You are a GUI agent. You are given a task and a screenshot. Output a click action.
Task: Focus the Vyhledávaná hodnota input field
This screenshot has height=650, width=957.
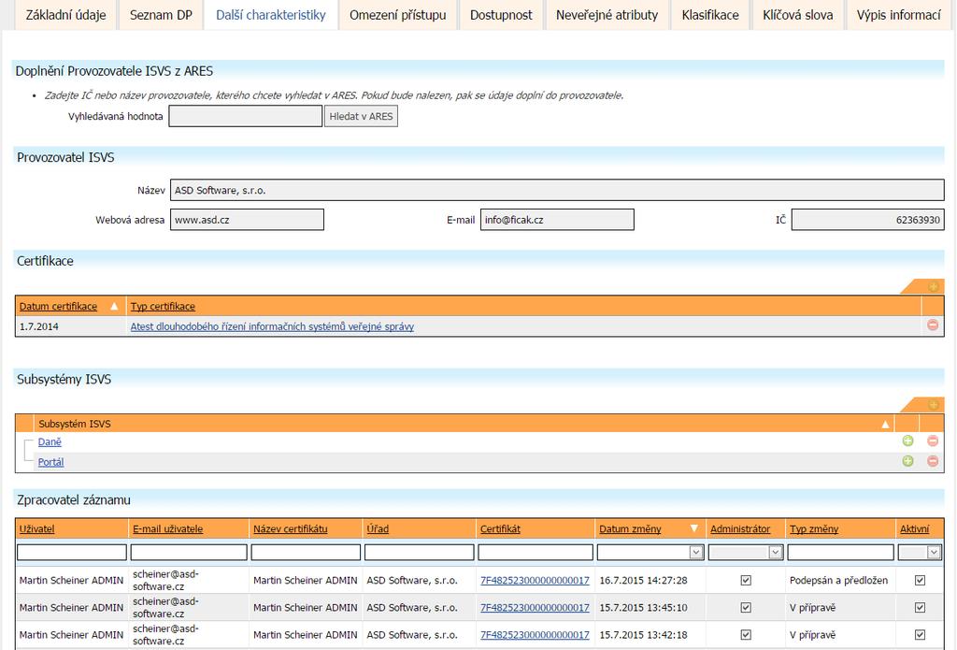246,116
